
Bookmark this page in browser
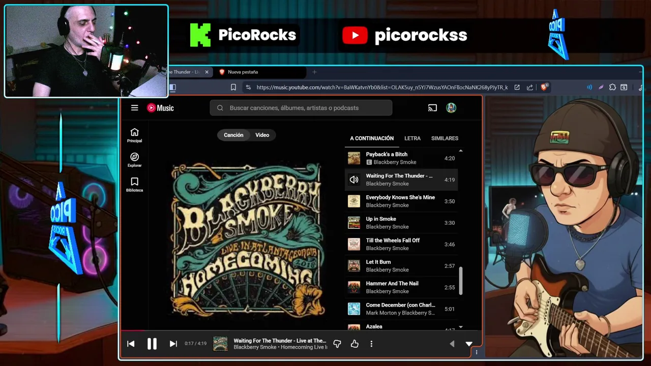click(233, 87)
